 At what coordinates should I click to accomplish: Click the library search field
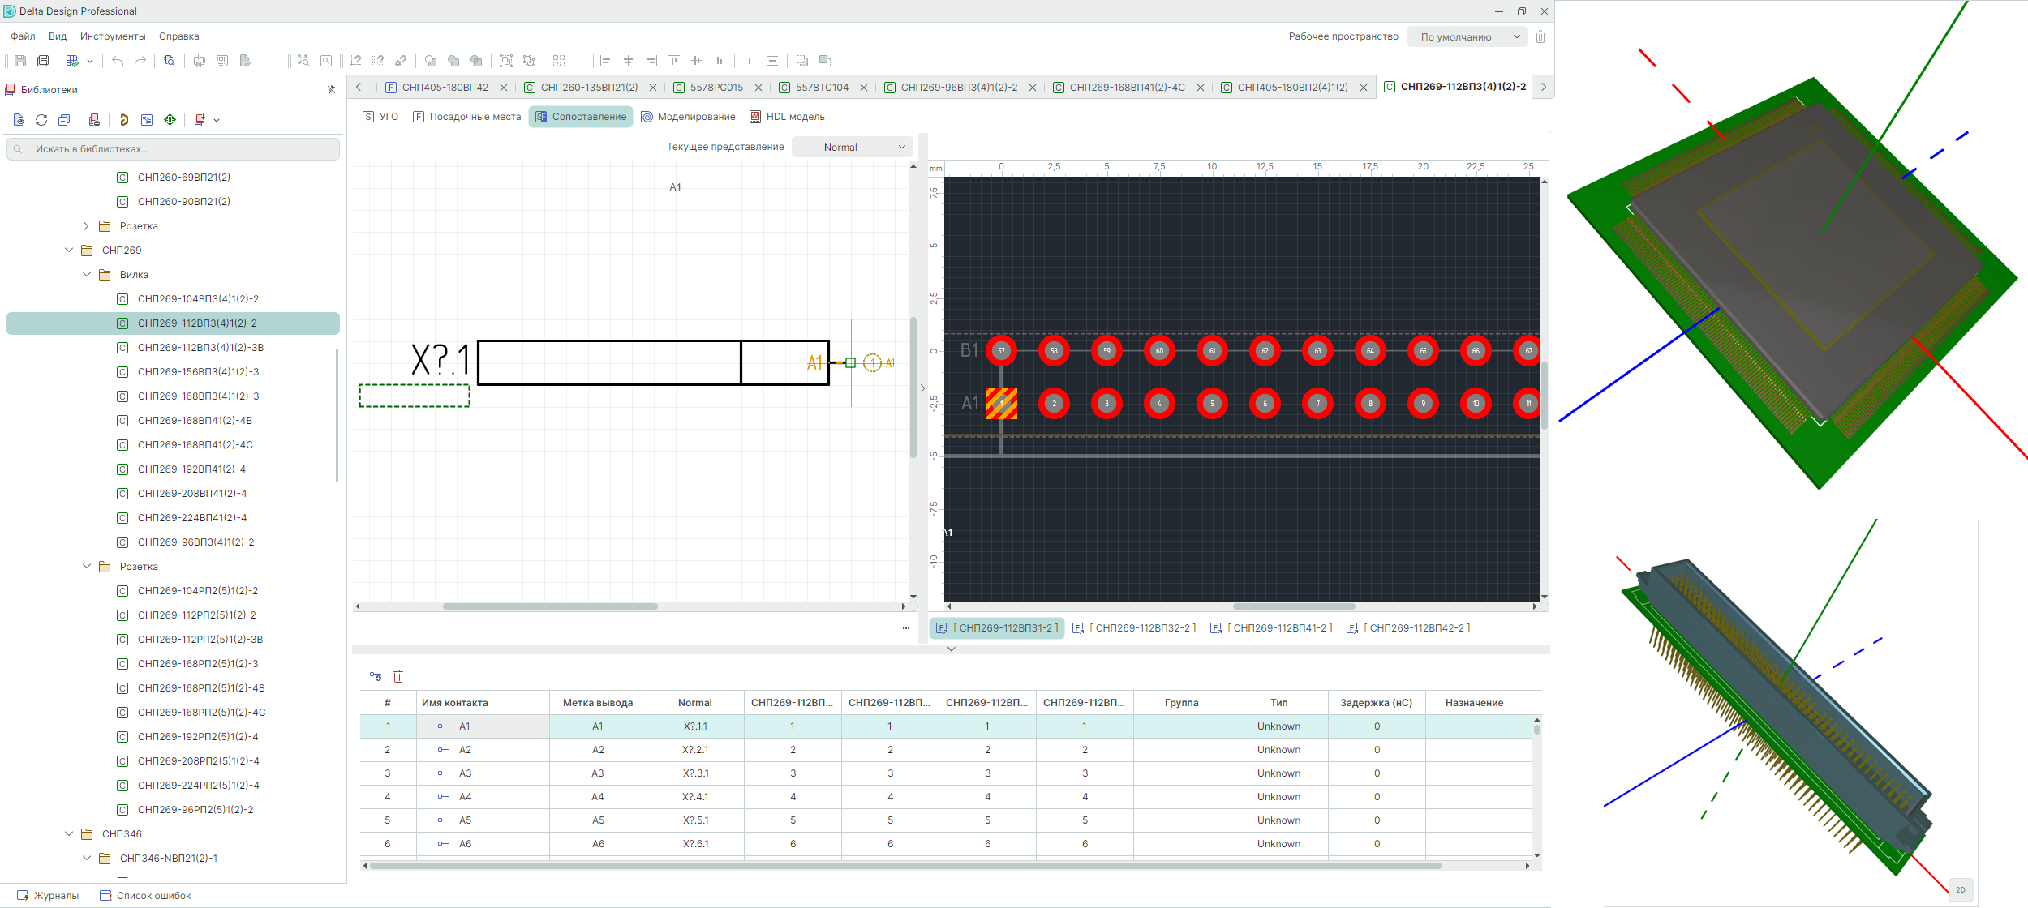173,149
